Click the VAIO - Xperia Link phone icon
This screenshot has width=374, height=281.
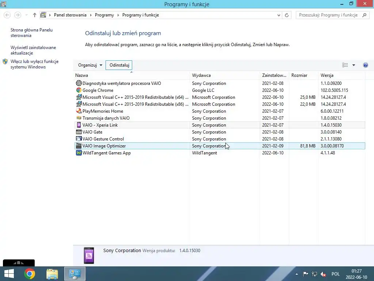click(79, 125)
